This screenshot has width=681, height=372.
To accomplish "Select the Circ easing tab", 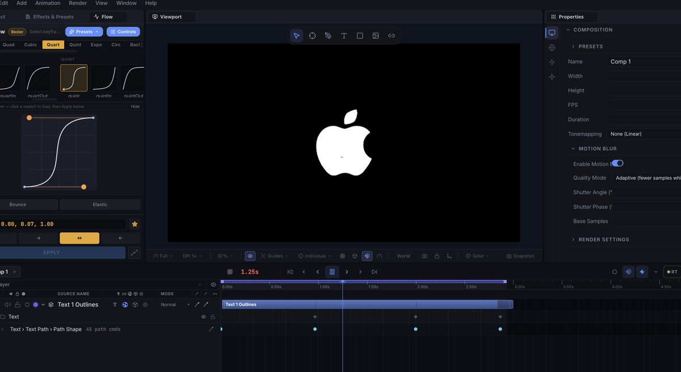I will [116, 45].
